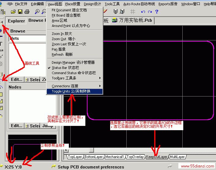Viewport: 216px width, 170px height.
Task: Toggle the Design Manager panel toolbar icon
Action: tap(3, 12)
